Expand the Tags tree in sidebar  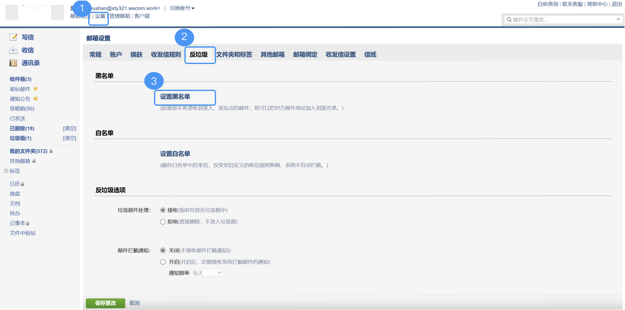6,171
